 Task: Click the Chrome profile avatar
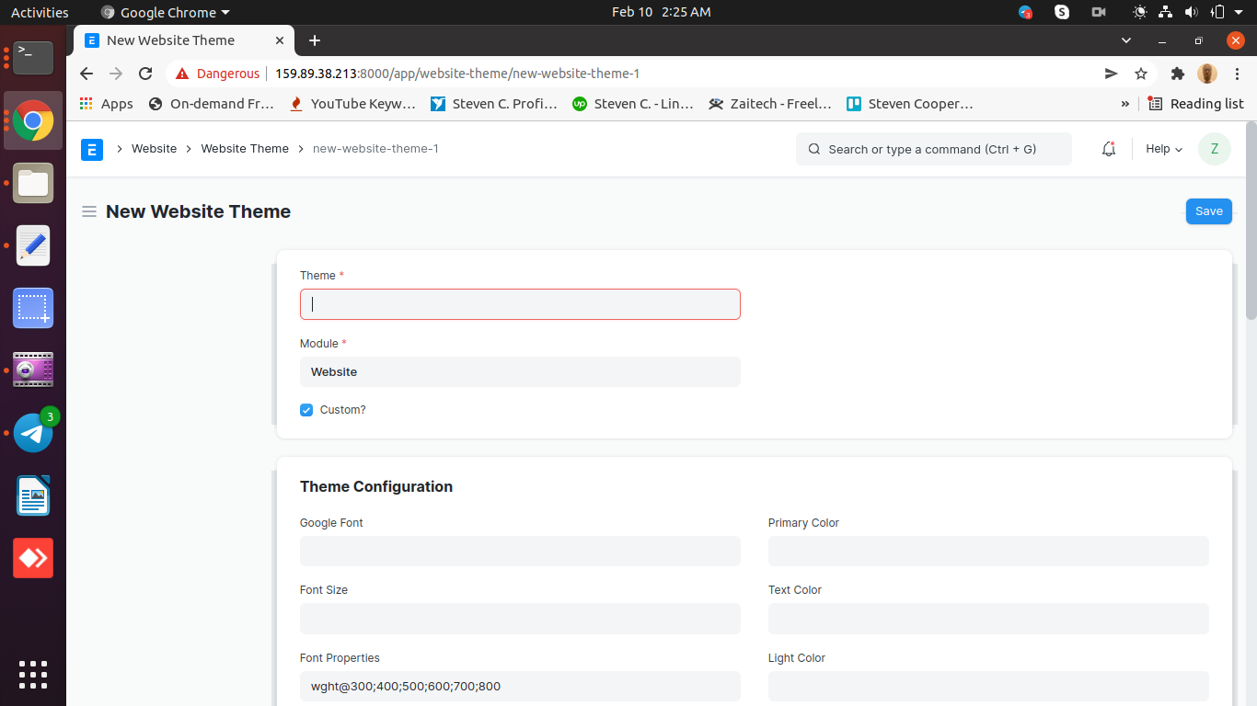coord(1206,74)
